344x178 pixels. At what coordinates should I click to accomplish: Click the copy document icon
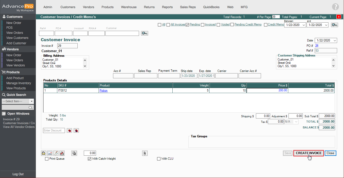pos(74,153)
